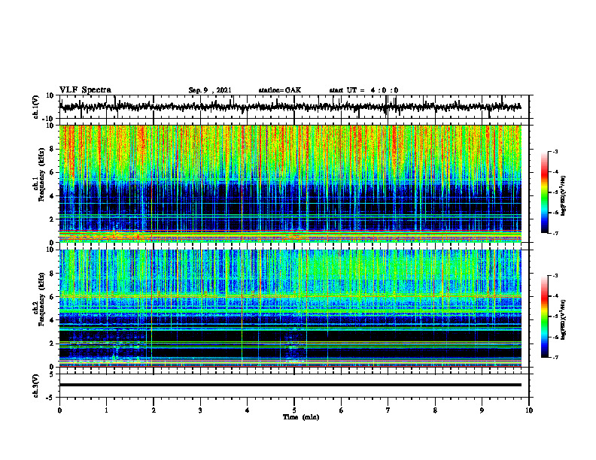596x460 pixels.
Task: Click the "ch.3(V)" axis label
Action: tap(36, 386)
